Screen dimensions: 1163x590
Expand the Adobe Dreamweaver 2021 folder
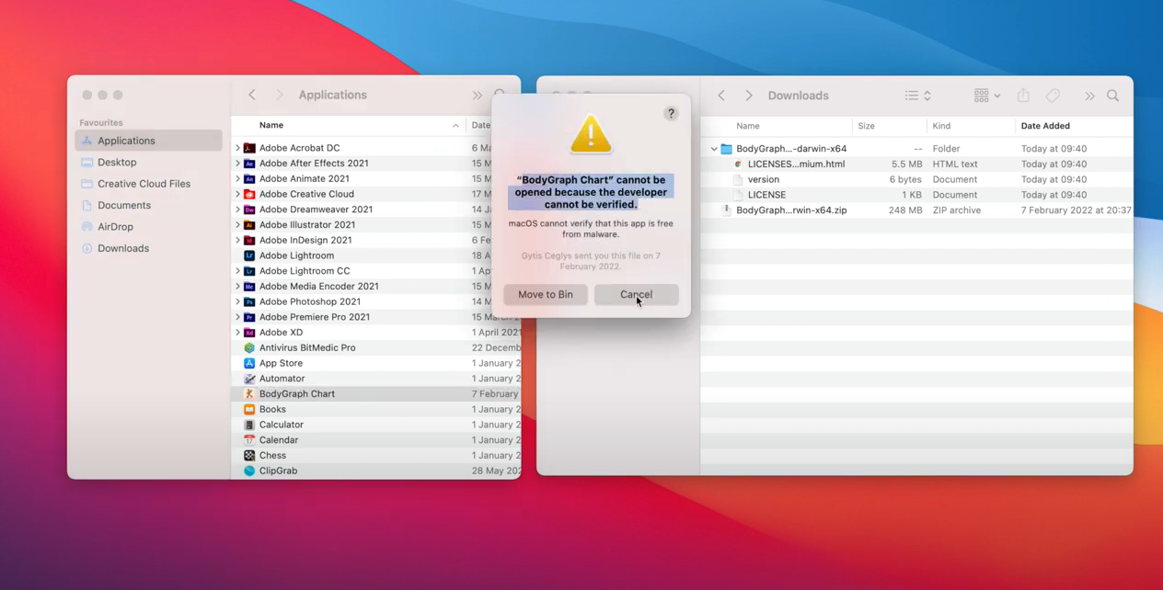point(237,210)
